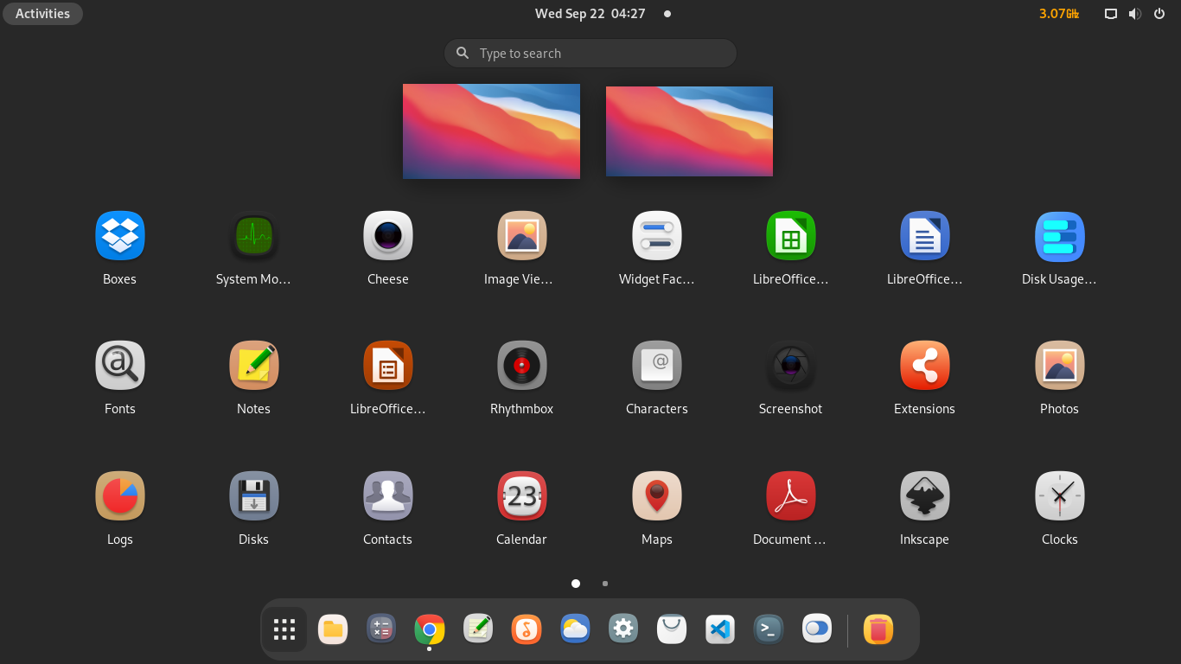Open the Cheese webcam app
This screenshot has height=664, width=1181.
[x=387, y=236]
